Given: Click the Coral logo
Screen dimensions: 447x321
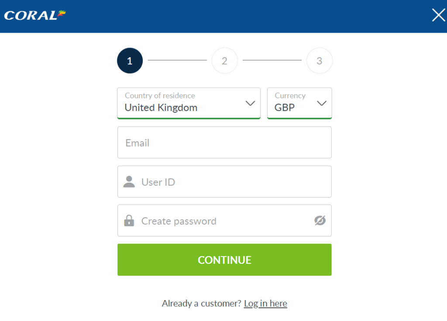Looking at the screenshot, I should [35, 15].
